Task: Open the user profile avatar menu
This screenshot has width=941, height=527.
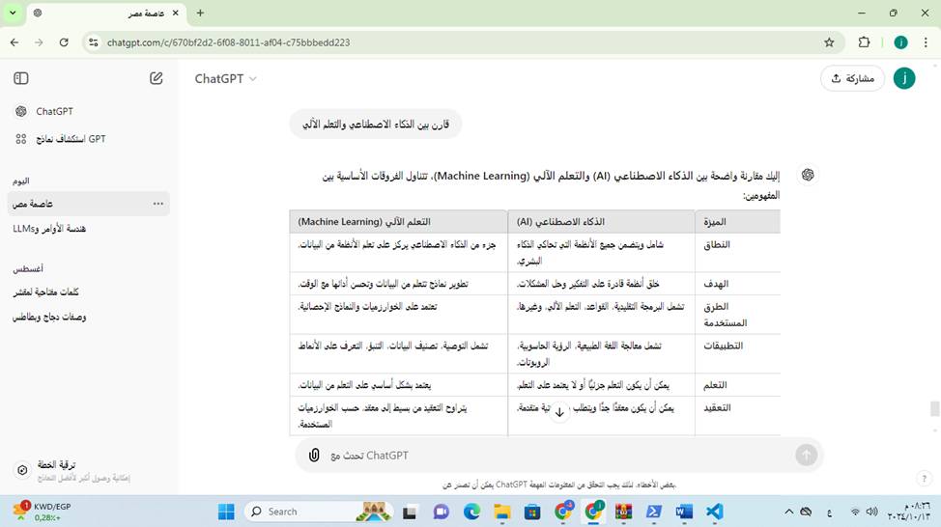Action: [903, 79]
